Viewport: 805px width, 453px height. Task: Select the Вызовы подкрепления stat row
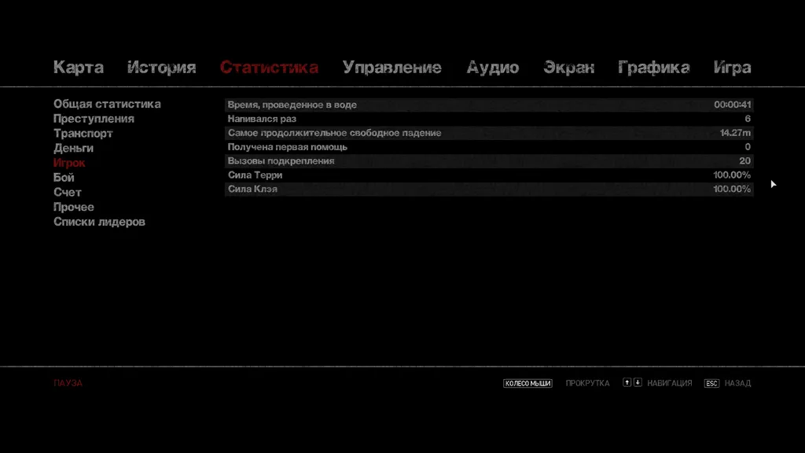(488, 161)
